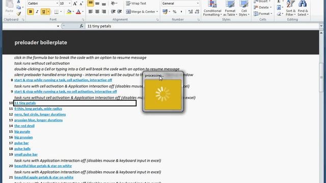Click the Copy icon
Screen dimensions: 326x183
point(19,8)
